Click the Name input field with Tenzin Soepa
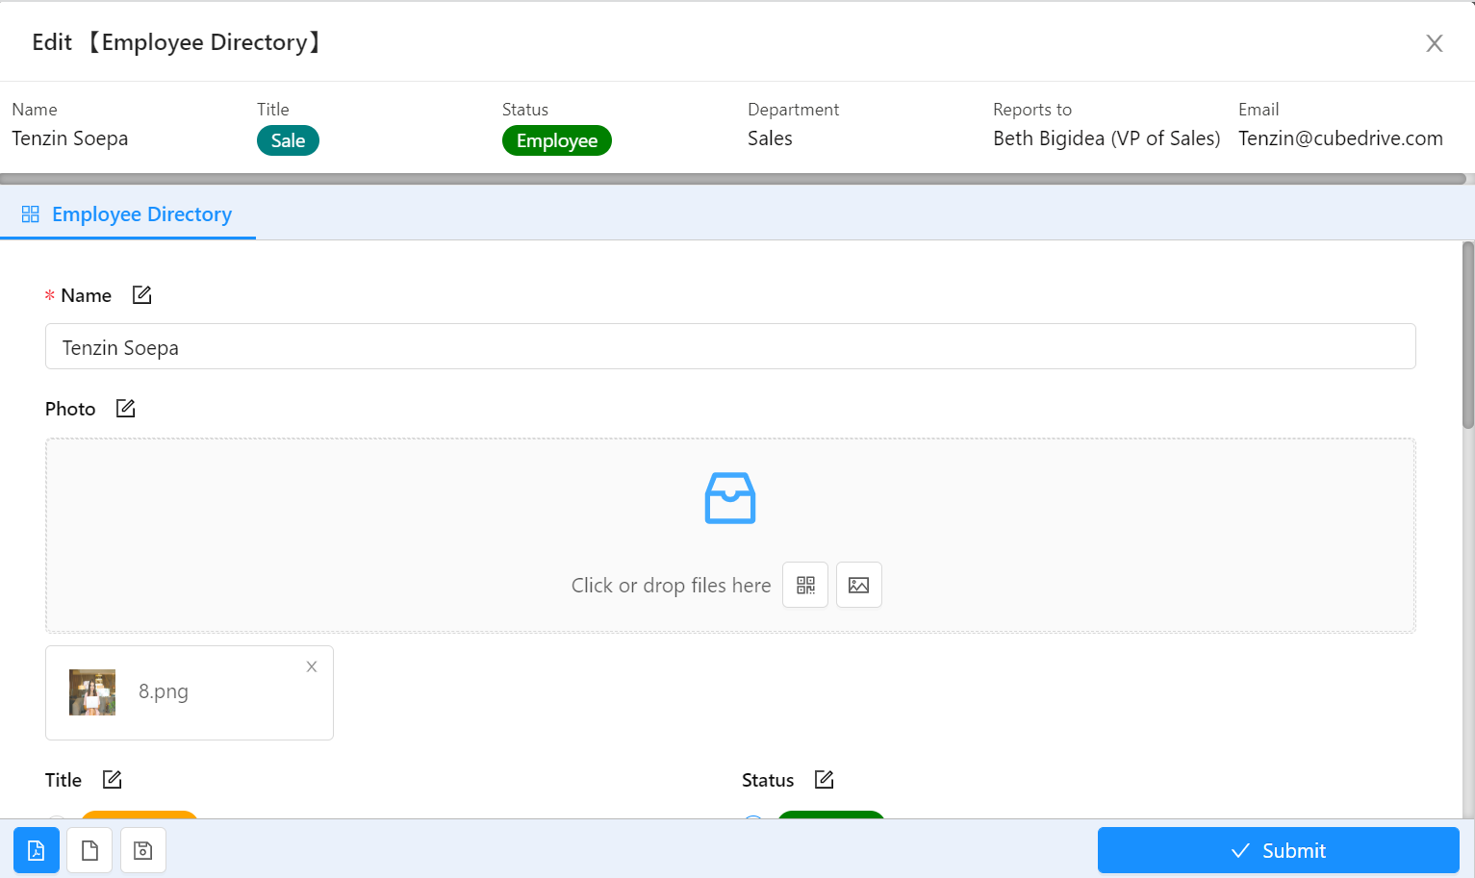The image size is (1475, 878). [730, 346]
